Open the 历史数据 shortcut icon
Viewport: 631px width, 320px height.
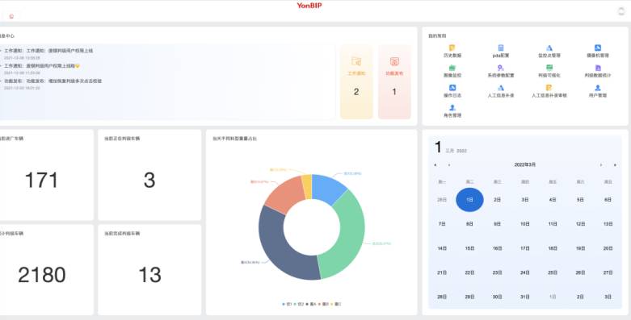(452, 48)
